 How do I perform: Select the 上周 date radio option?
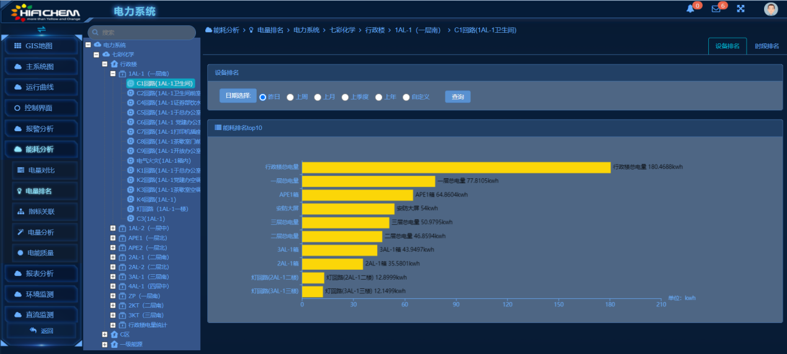[290, 97]
